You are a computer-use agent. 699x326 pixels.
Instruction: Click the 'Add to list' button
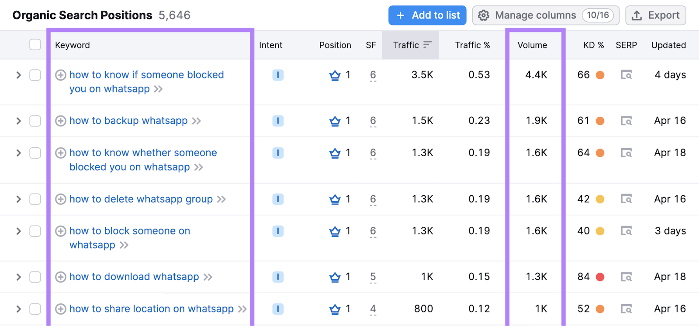[x=427, y=15]
